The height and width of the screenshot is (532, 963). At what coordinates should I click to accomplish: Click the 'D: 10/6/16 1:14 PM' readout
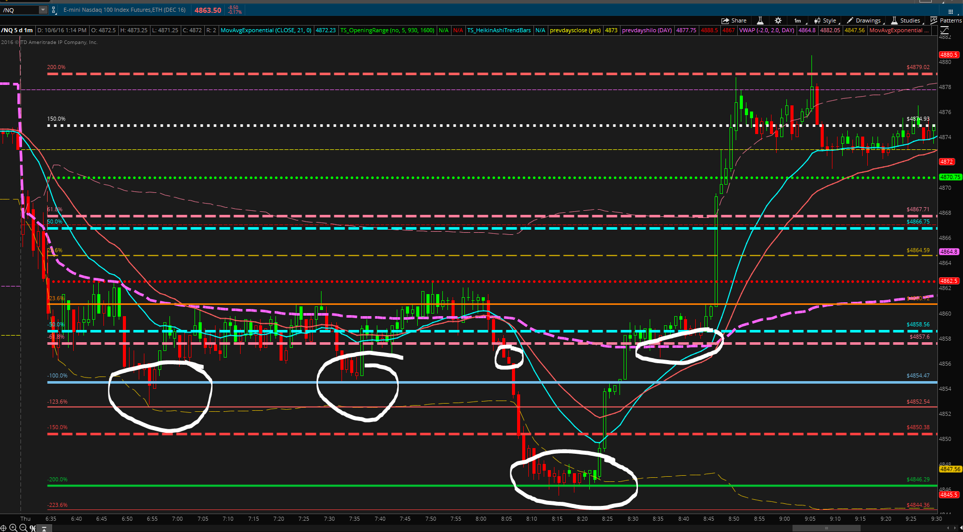[x=61, y=30]
